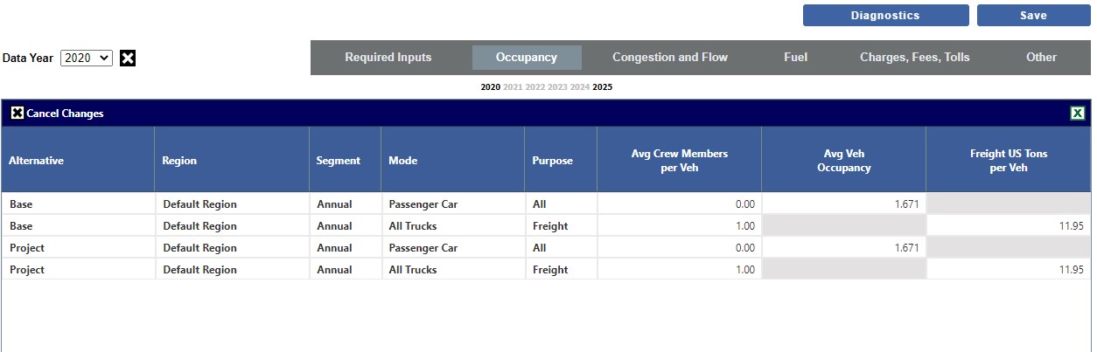Edit Avg Veh Occupancy for Base Passenger Car
Image resolution: width=1097 pixels, height=352 pixels.
pyautogui.click(x=844, y=204)
